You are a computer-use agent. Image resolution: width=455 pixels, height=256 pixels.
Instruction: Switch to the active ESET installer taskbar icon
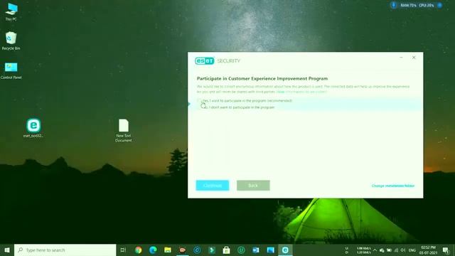pos(285,250)
